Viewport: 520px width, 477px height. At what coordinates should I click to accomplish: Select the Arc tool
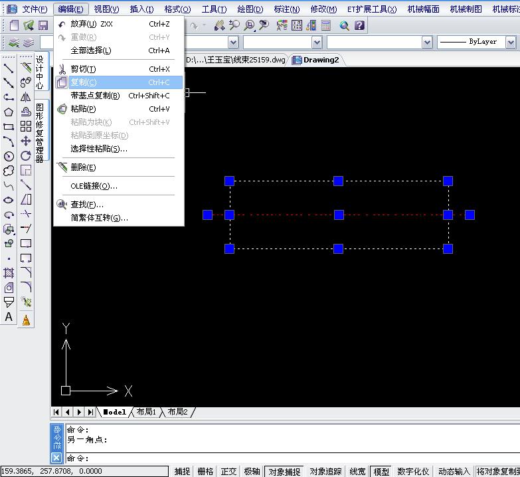(x=9, y=142)
